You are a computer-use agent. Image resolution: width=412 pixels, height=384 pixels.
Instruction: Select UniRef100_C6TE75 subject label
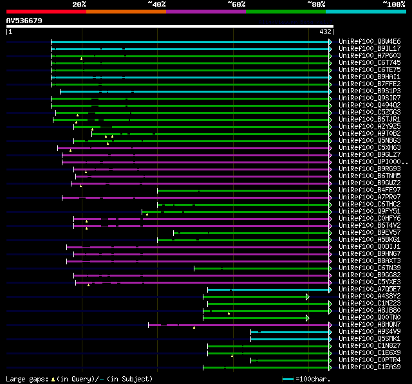(x=370, y=70)
